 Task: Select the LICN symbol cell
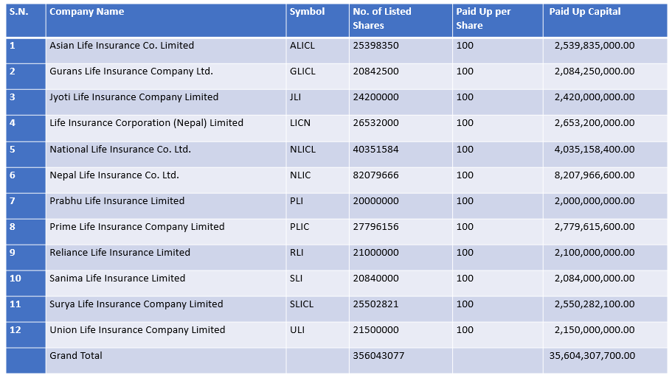pyautogui.click(x=301, y=123)
